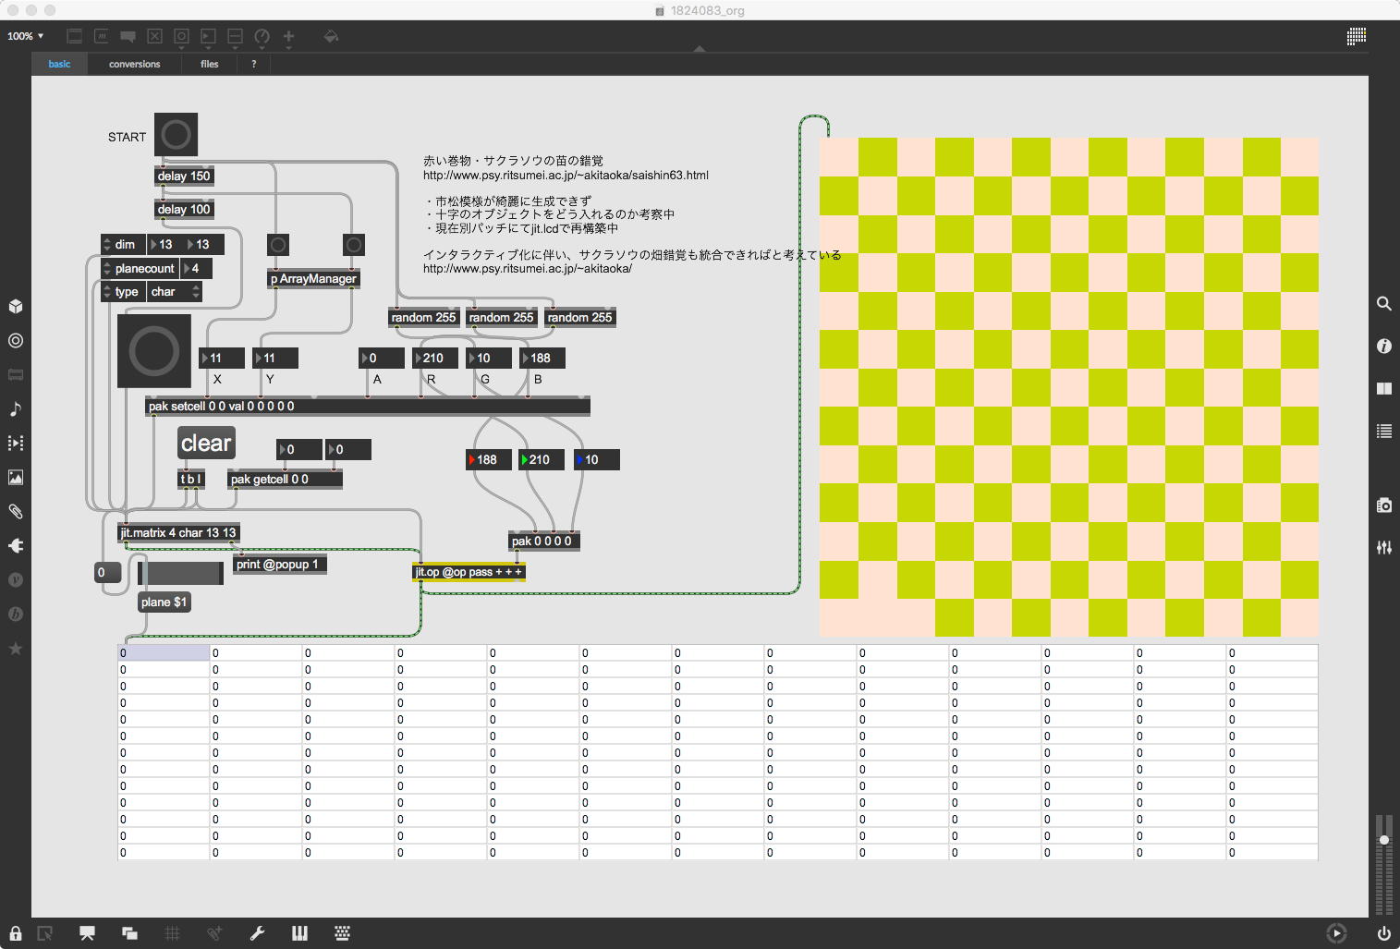Viewport: 1400px width, 949px height.
Task: Toggle the patcher lock icon
Action: [16, 933]
